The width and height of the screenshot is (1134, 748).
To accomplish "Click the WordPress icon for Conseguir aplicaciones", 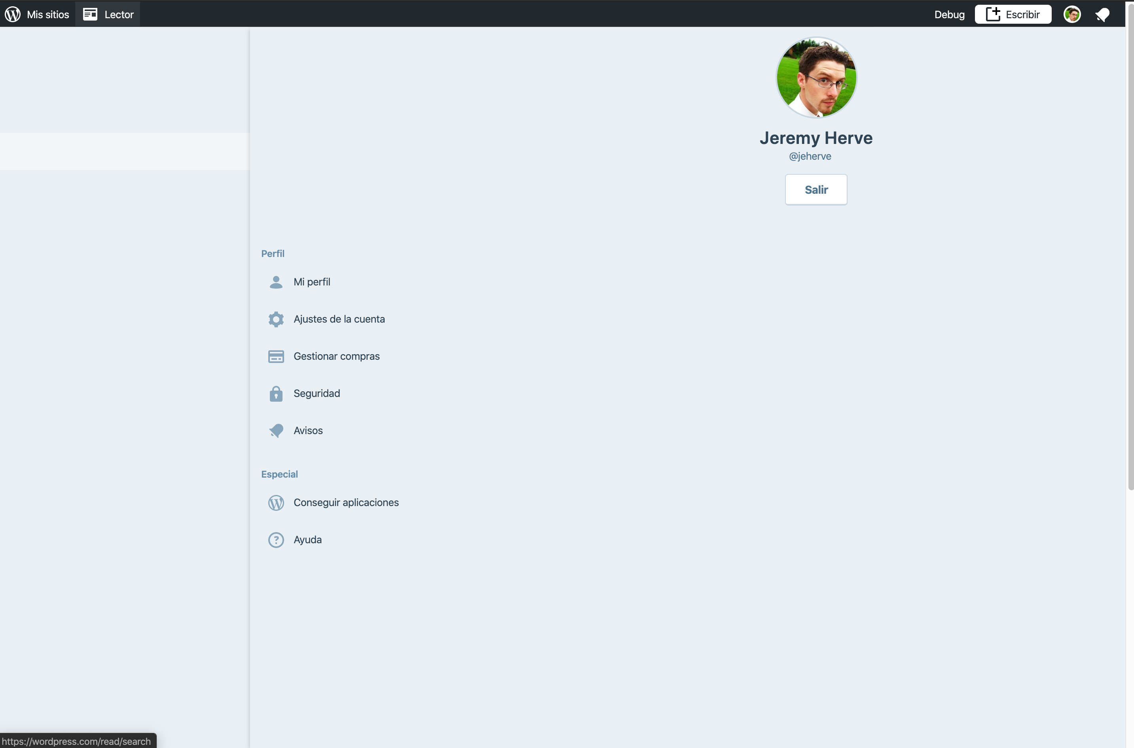I will coord(276,503).
